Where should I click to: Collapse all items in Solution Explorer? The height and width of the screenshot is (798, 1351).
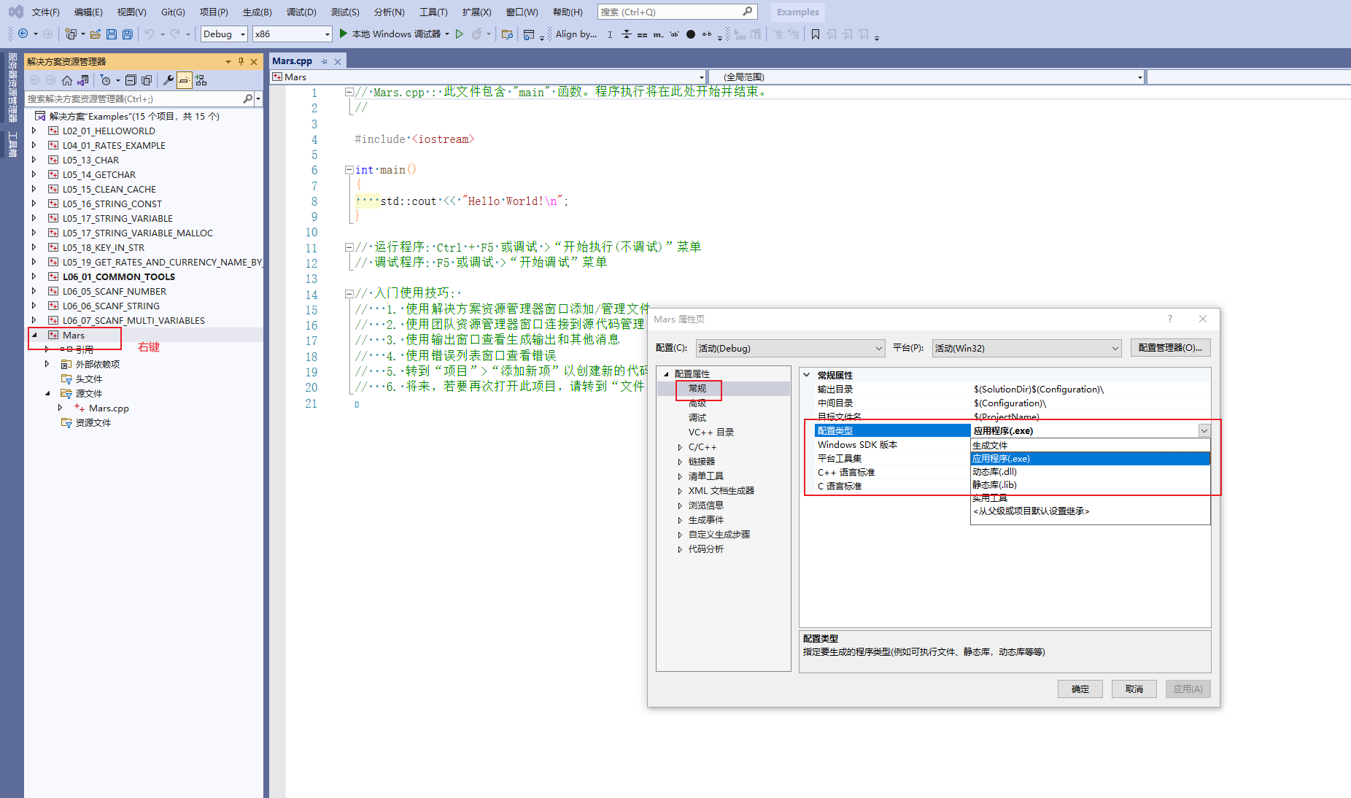coord(131,80)
